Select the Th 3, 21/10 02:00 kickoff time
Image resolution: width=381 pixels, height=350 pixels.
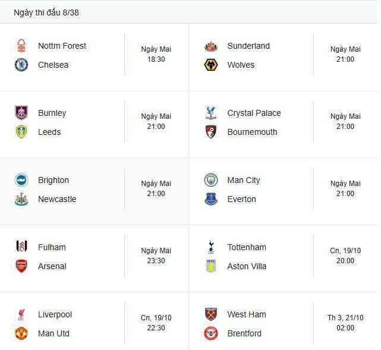tap(345, 323)
